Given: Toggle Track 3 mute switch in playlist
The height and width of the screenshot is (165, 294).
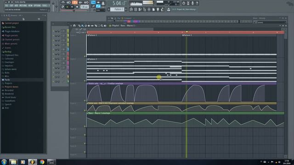Looking at the screenshot, I should tap(85, 100).
